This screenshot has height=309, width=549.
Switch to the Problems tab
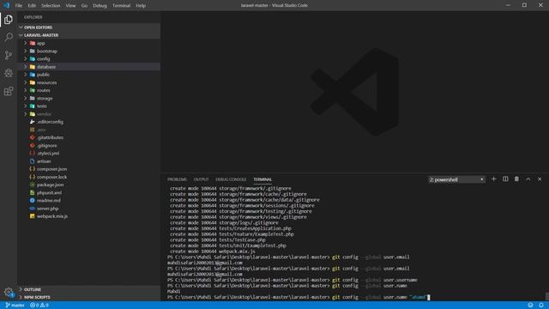178,179
